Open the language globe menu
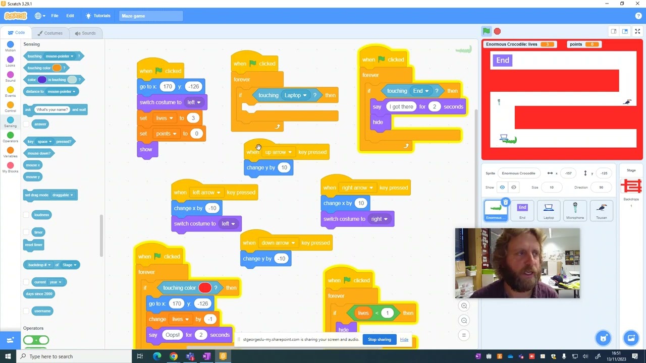This screenshot has height=363, width=646. click(40, 16)
